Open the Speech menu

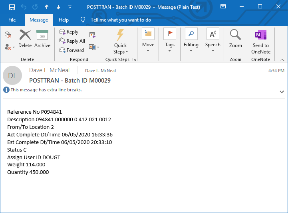(x=213, y=40)
